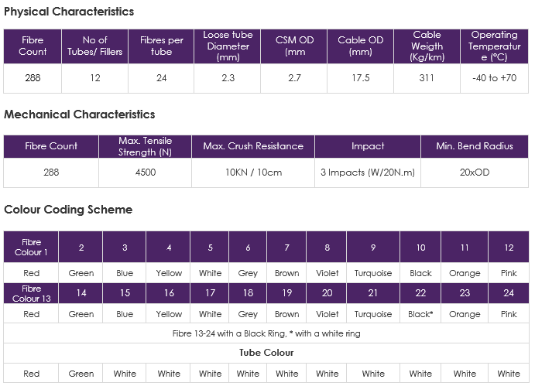Select the Fibre Colour 13 header cell
The height and width of the screenshot is (386, 535).
click(x=31, y=293)
